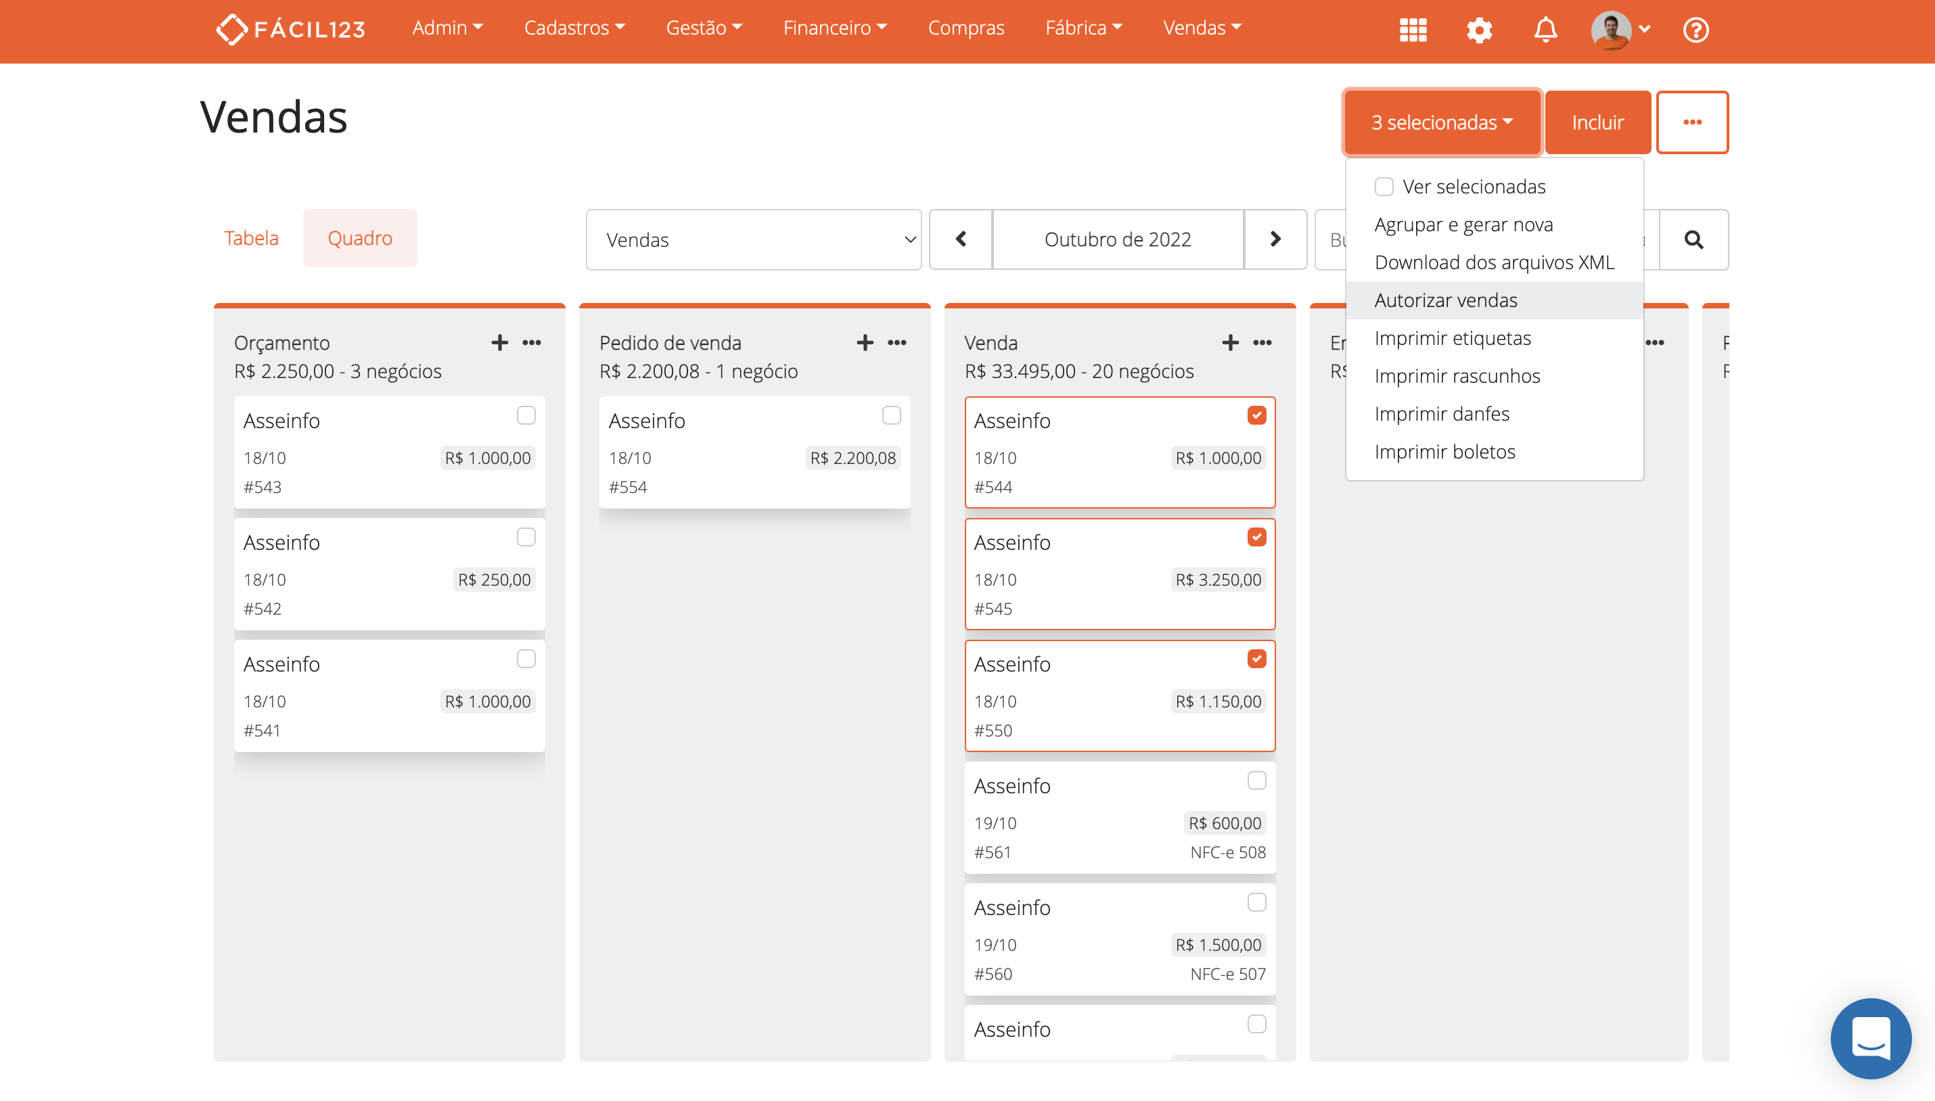Screen dimensions: 1935x1101
Task: Uncheck sale #544 card checkbox
Action: [1256, 415]
